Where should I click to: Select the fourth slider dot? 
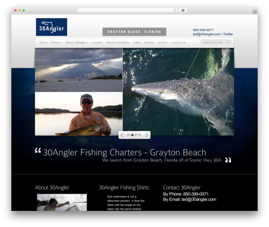tap(140, 135)
